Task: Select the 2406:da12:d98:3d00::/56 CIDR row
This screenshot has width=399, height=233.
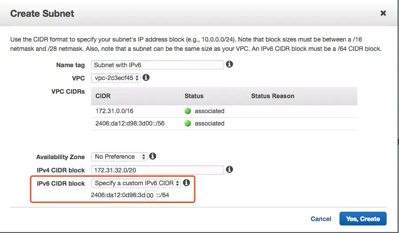Action: pyautogui.click(x=224, y=123)
